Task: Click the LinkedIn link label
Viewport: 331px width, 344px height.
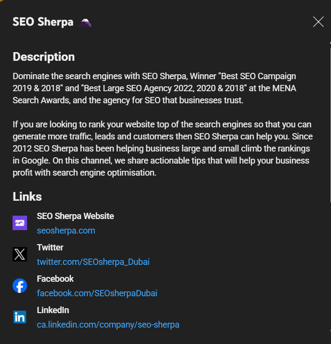Action: click(x=53, y=310)
